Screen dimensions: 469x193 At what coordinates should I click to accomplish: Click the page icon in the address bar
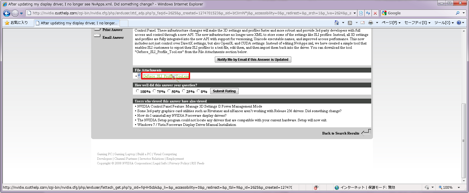point(29,13)
